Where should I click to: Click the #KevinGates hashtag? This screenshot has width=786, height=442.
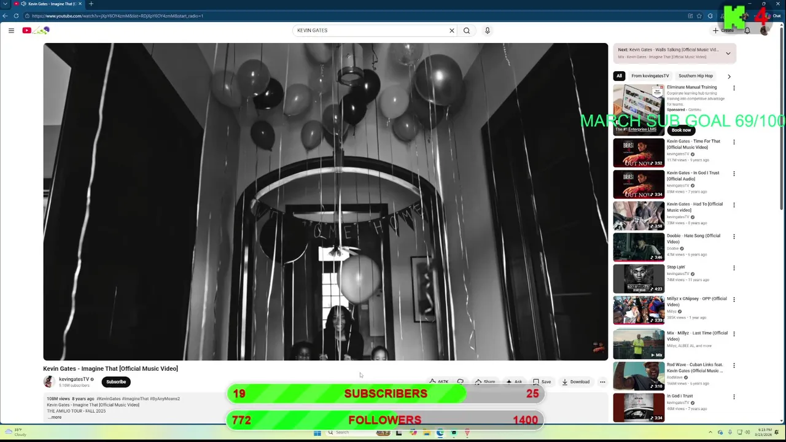pyautogui.click(x=108, y=399)
